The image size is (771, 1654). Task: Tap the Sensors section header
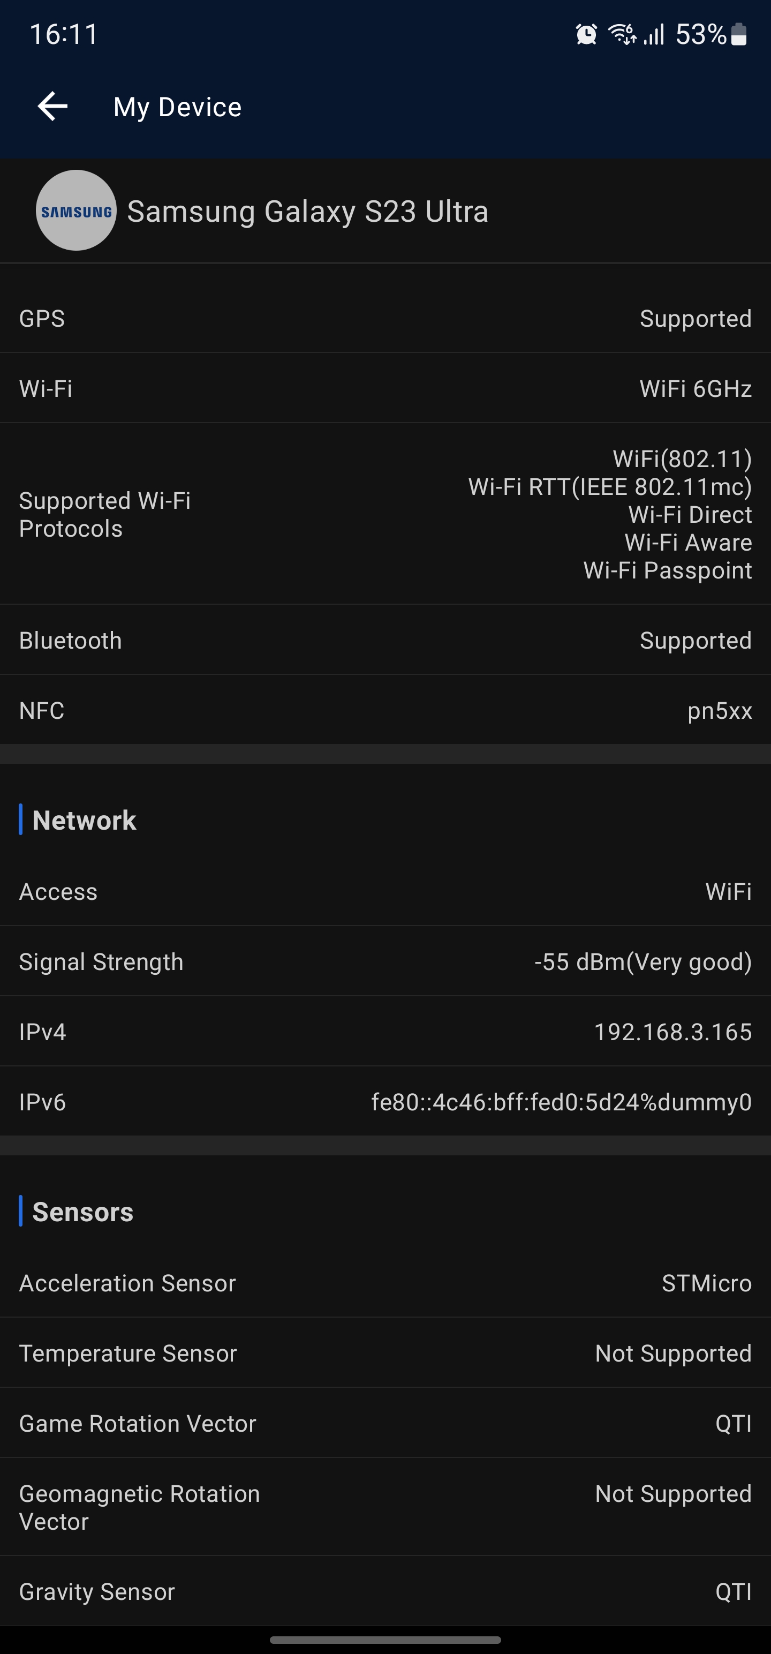(x=83, y=1212)
